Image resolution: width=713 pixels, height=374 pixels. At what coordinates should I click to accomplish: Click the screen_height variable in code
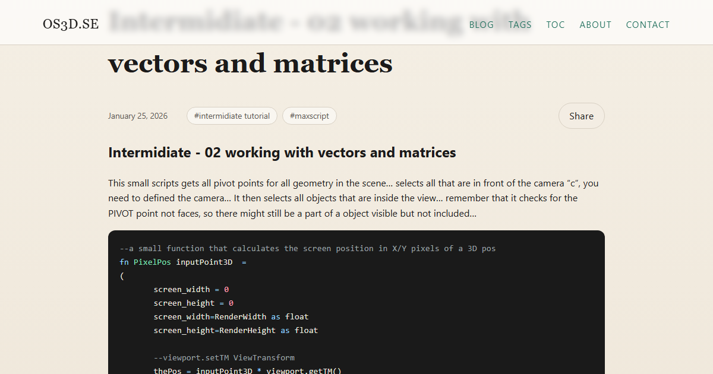coord(184,303)
